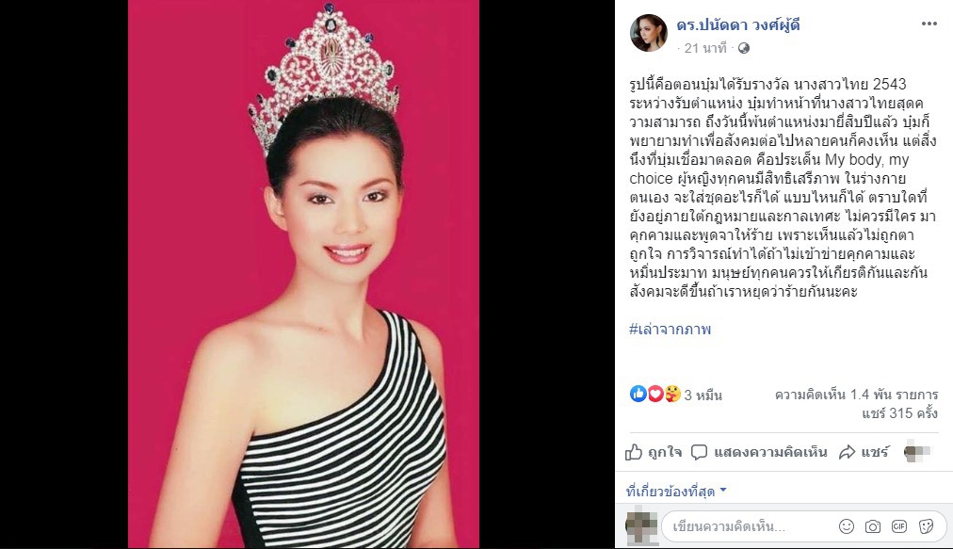
Task: Click the globe public privacy icon
Action: point(743,48)
